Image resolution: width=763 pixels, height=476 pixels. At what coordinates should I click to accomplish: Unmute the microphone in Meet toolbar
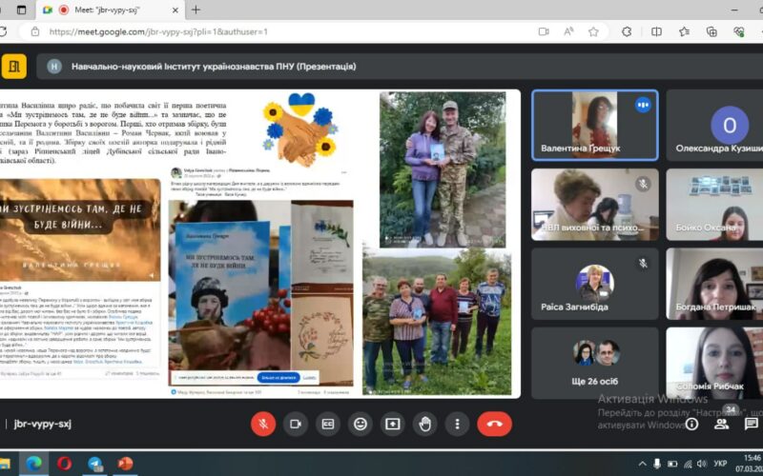point(263,424)
